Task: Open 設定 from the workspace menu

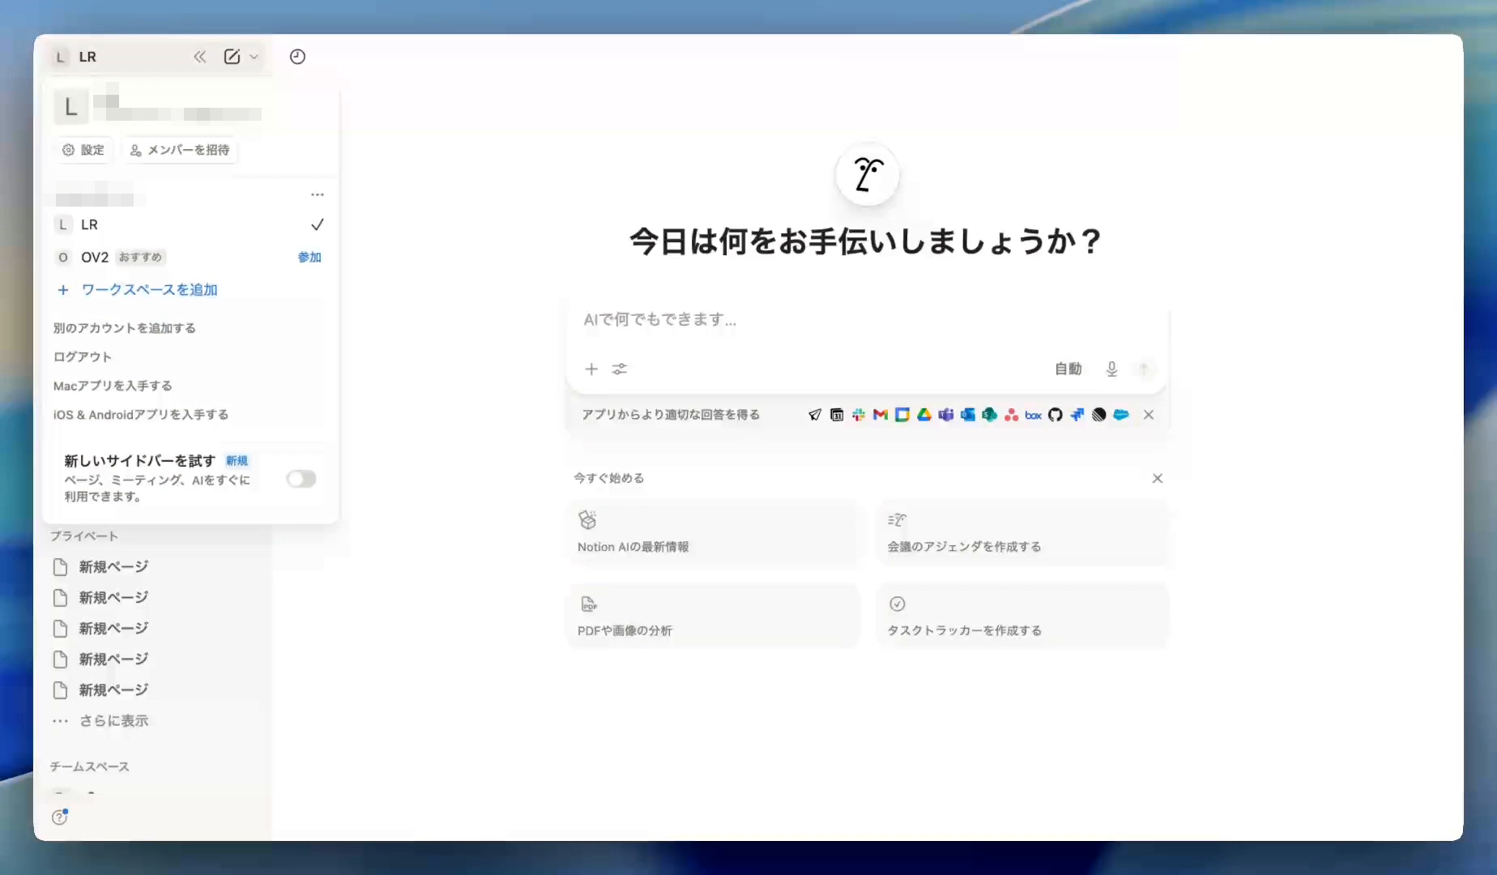Action: [83, 150]
